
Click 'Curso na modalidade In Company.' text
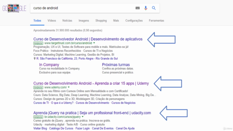click(60, 68)
